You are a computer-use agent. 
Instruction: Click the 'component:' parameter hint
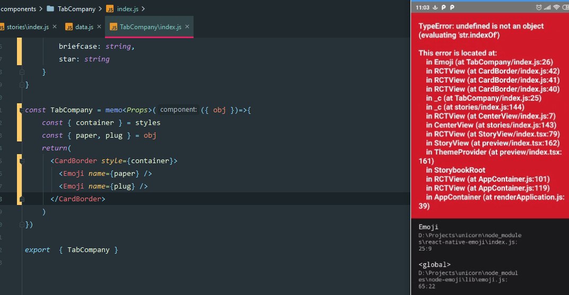tap(178, 110)
